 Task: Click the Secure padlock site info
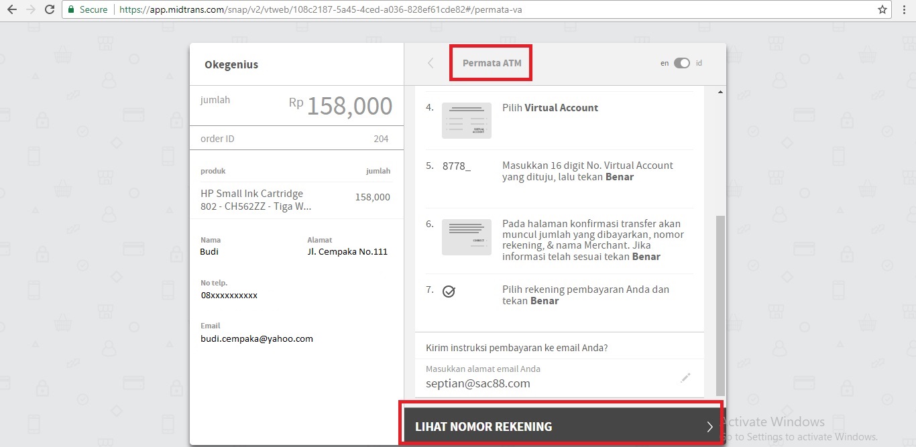coord(89,10)
